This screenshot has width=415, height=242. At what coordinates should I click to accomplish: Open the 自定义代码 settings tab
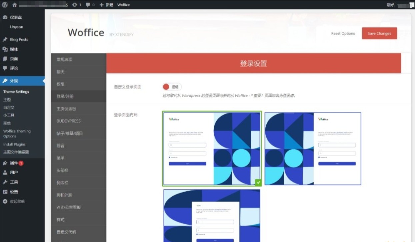79,232
